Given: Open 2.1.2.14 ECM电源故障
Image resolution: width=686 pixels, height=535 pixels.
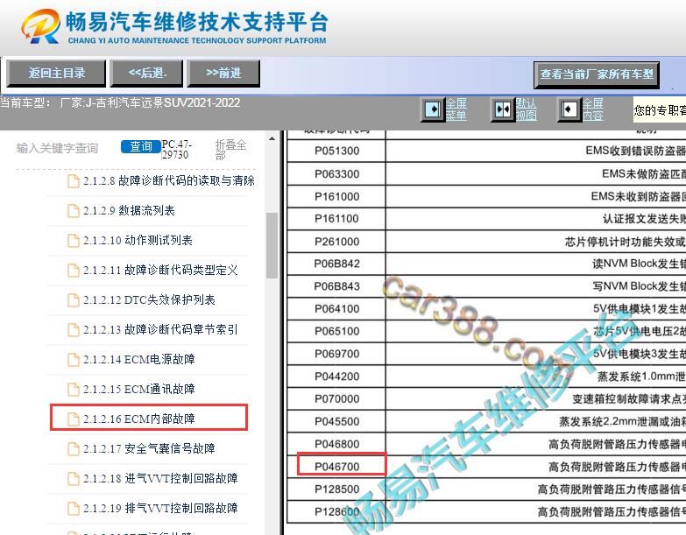Looking at the screenshot, I should click(139, 359).
